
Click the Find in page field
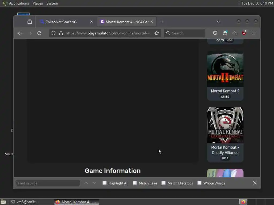click(x=48, y=183)
